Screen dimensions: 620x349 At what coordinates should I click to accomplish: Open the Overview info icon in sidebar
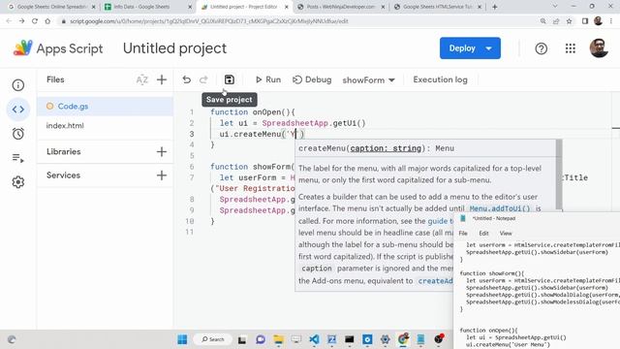(x=17, y=85)
